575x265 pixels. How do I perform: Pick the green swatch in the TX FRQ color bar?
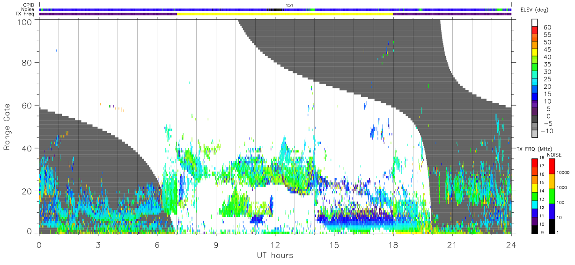click(x=534, y=196)
